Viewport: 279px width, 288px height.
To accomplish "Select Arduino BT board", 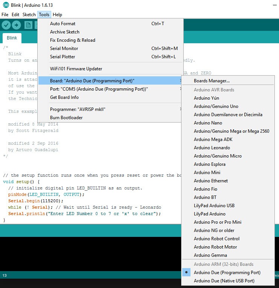I will coord(228,197).
